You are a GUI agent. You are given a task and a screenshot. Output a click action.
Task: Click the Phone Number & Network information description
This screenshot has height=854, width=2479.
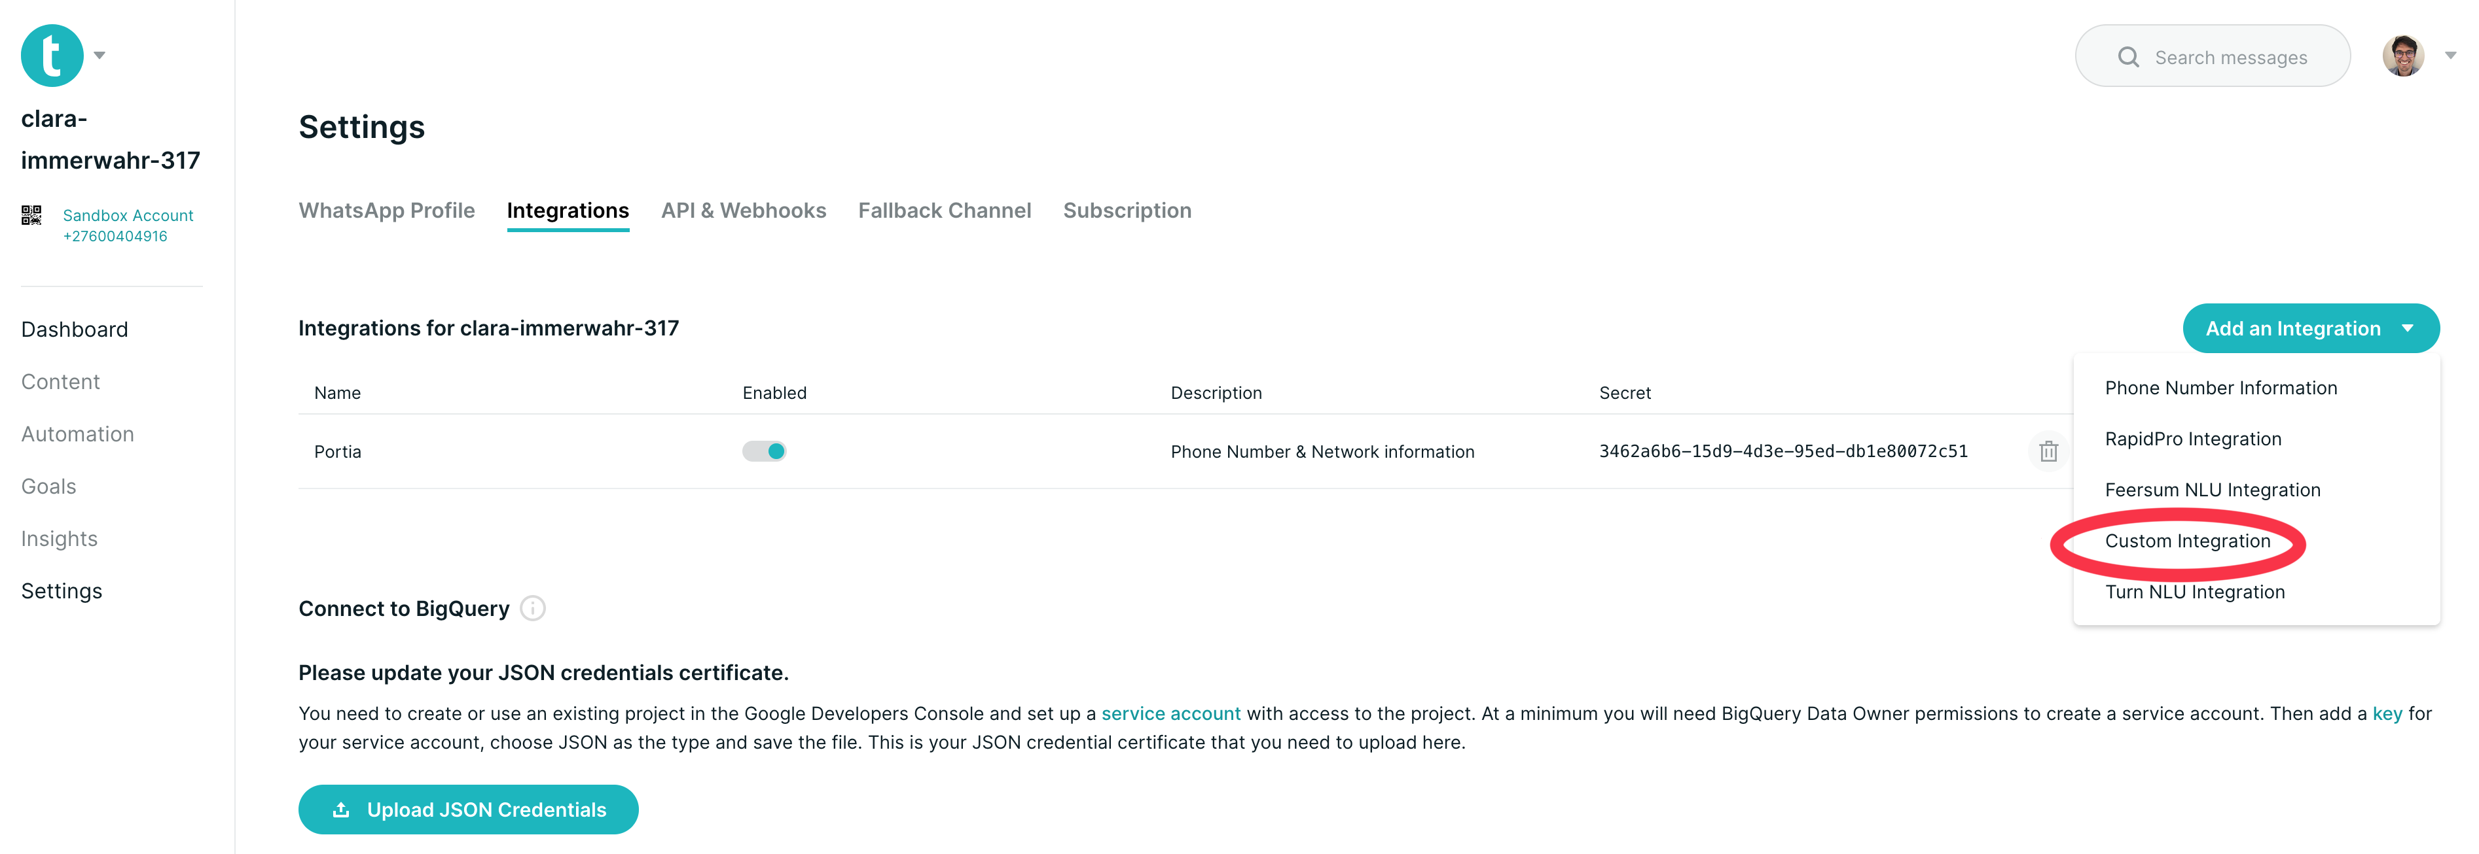(x=1322, y=451)
